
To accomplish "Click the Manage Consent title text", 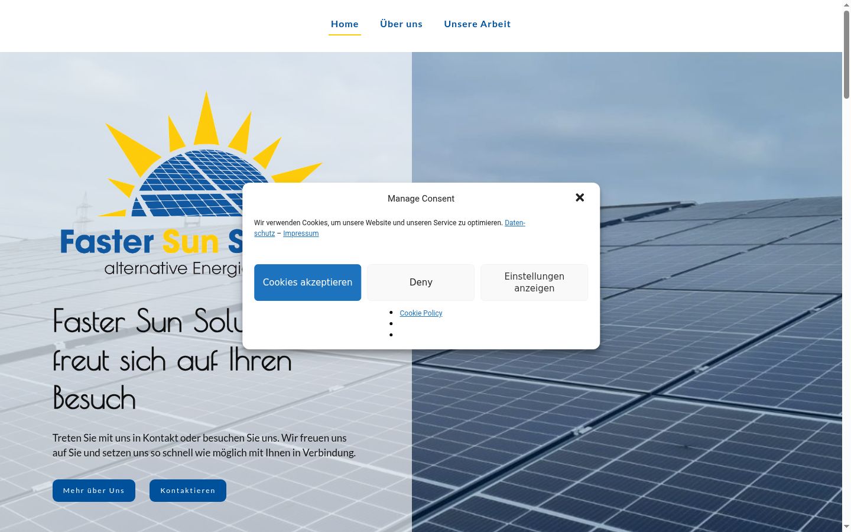I will pos(421,199).
